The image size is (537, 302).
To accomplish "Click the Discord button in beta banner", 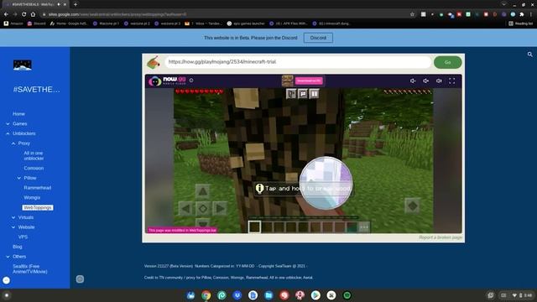I will pyautogui.click(x=318, y=38).
